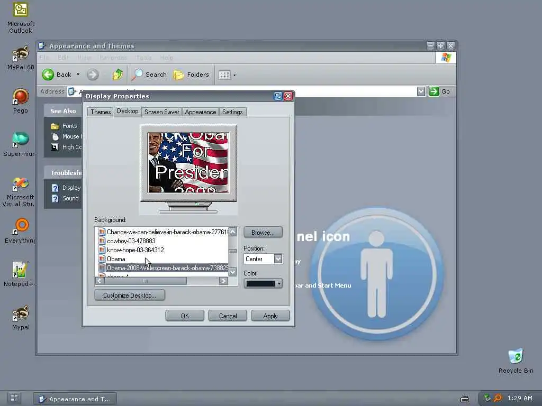Open Sound troubleshooter link
This screenshot has width=542, height=406.
click(x=65, y=199)
